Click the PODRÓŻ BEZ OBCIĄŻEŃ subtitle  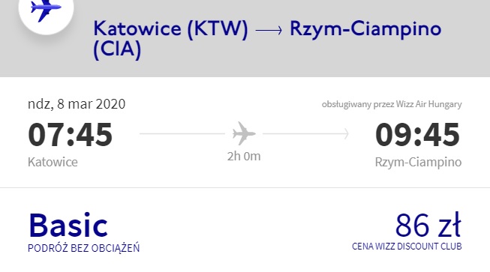point(84,248)
